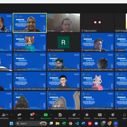
Task: Open File Explorer from the taskbar
Action: 57,123
